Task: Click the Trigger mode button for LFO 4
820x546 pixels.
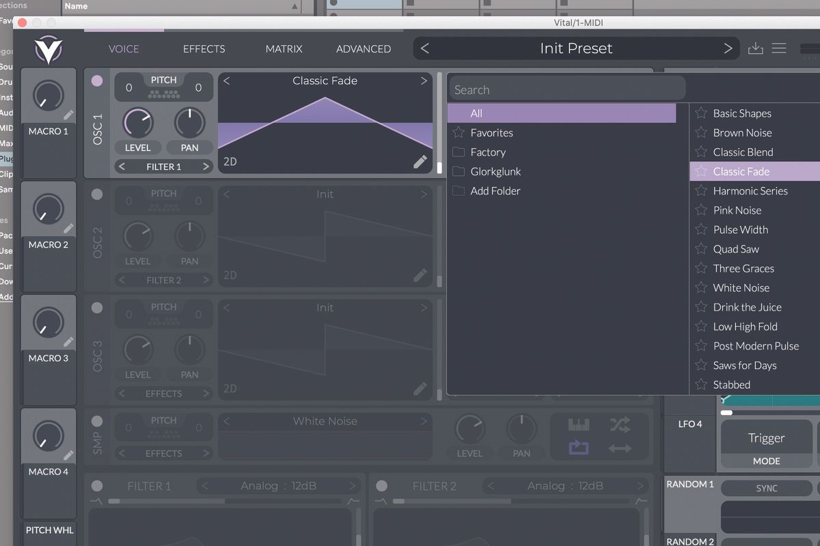Action: pyautogui.click(x=765, y=437)
